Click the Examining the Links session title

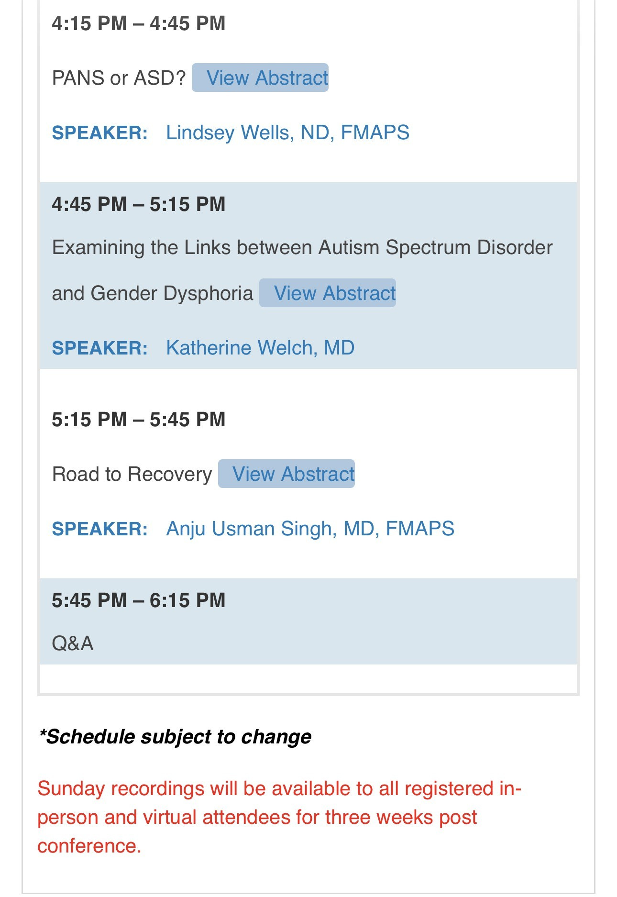(302, 247)
